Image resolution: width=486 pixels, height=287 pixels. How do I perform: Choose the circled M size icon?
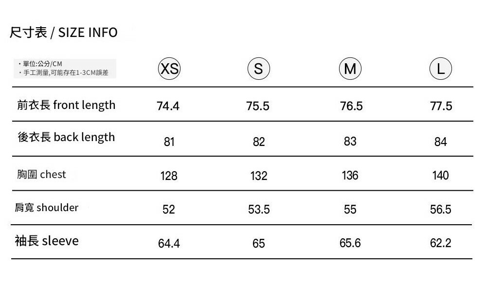[x=350, y=69]
